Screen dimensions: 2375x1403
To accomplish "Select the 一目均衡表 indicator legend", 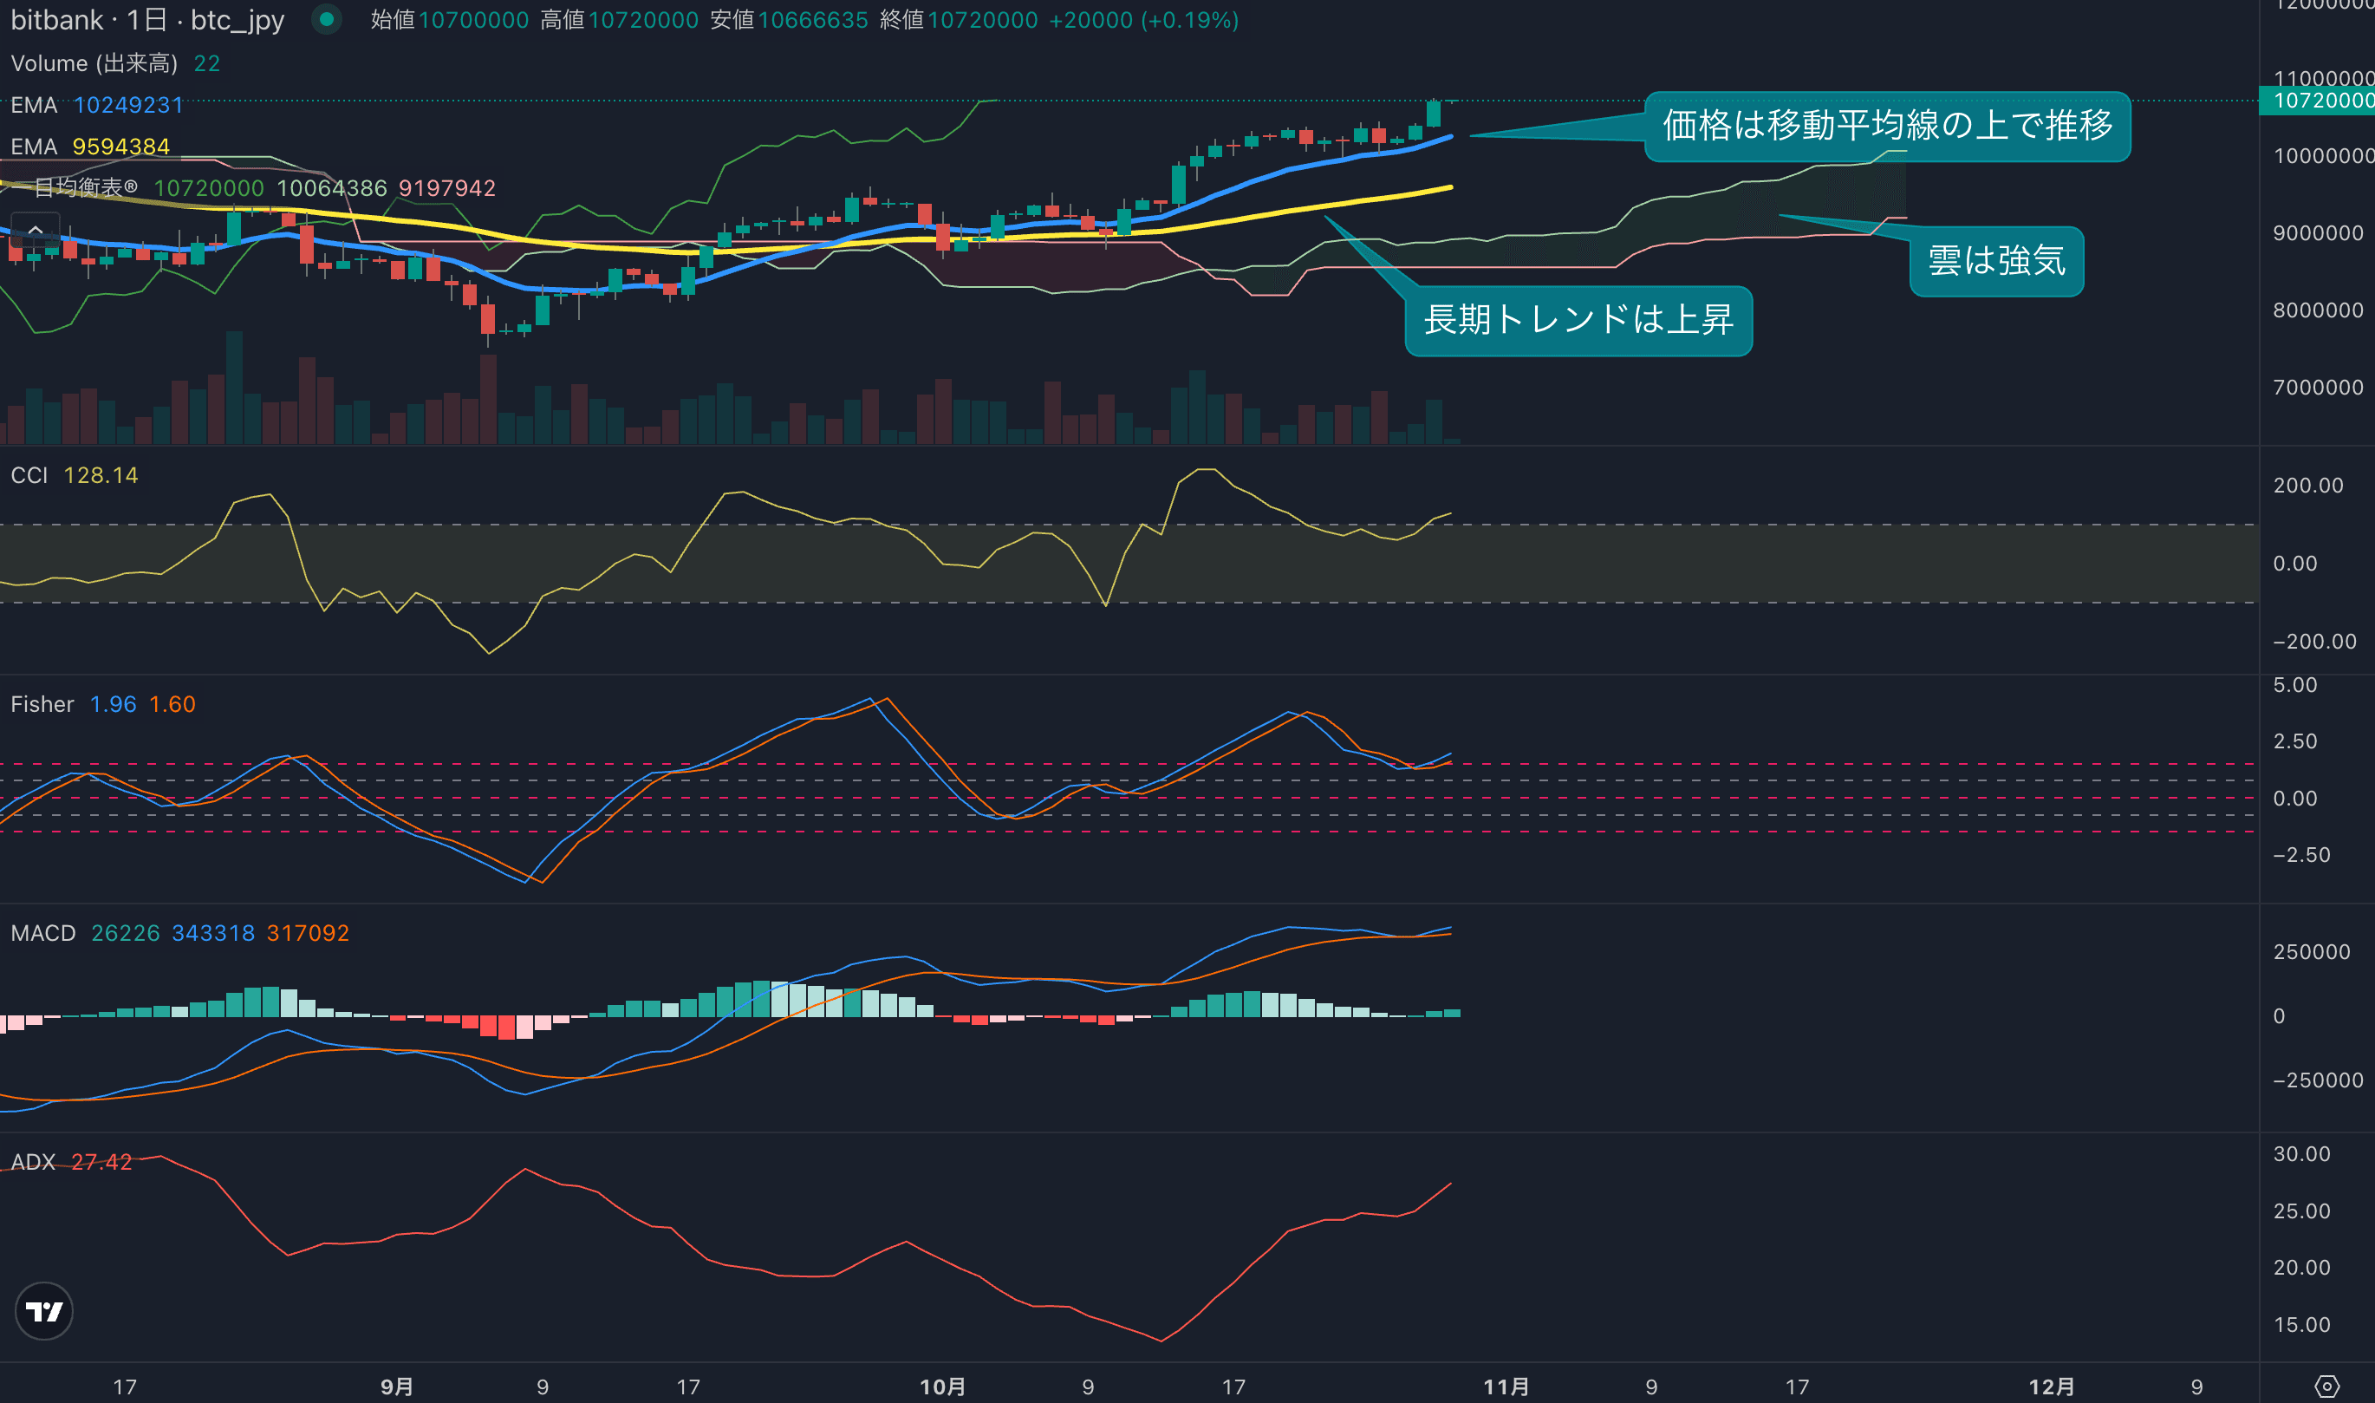I will [86, 188].
